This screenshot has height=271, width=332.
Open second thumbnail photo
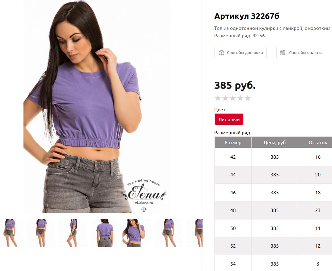coord(41,233)
